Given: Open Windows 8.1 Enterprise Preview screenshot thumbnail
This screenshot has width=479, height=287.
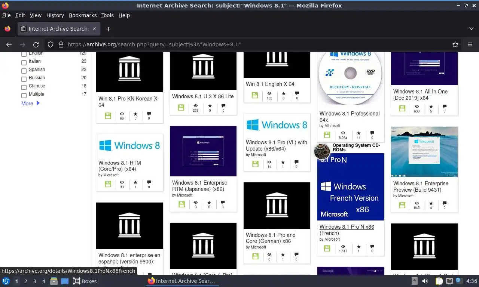Looking at the screenshot, I should [424, 152].
